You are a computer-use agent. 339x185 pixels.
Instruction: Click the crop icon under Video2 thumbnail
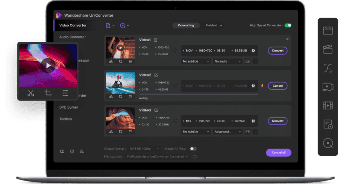(120, 96)
